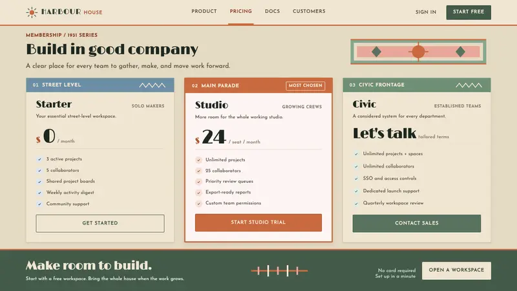
Task: Click the 'SSO and access controls' check icon
Action: pos(356,179)
